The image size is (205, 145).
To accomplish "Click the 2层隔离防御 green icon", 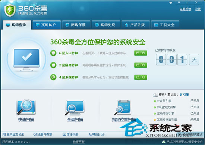I will point(53,65).
